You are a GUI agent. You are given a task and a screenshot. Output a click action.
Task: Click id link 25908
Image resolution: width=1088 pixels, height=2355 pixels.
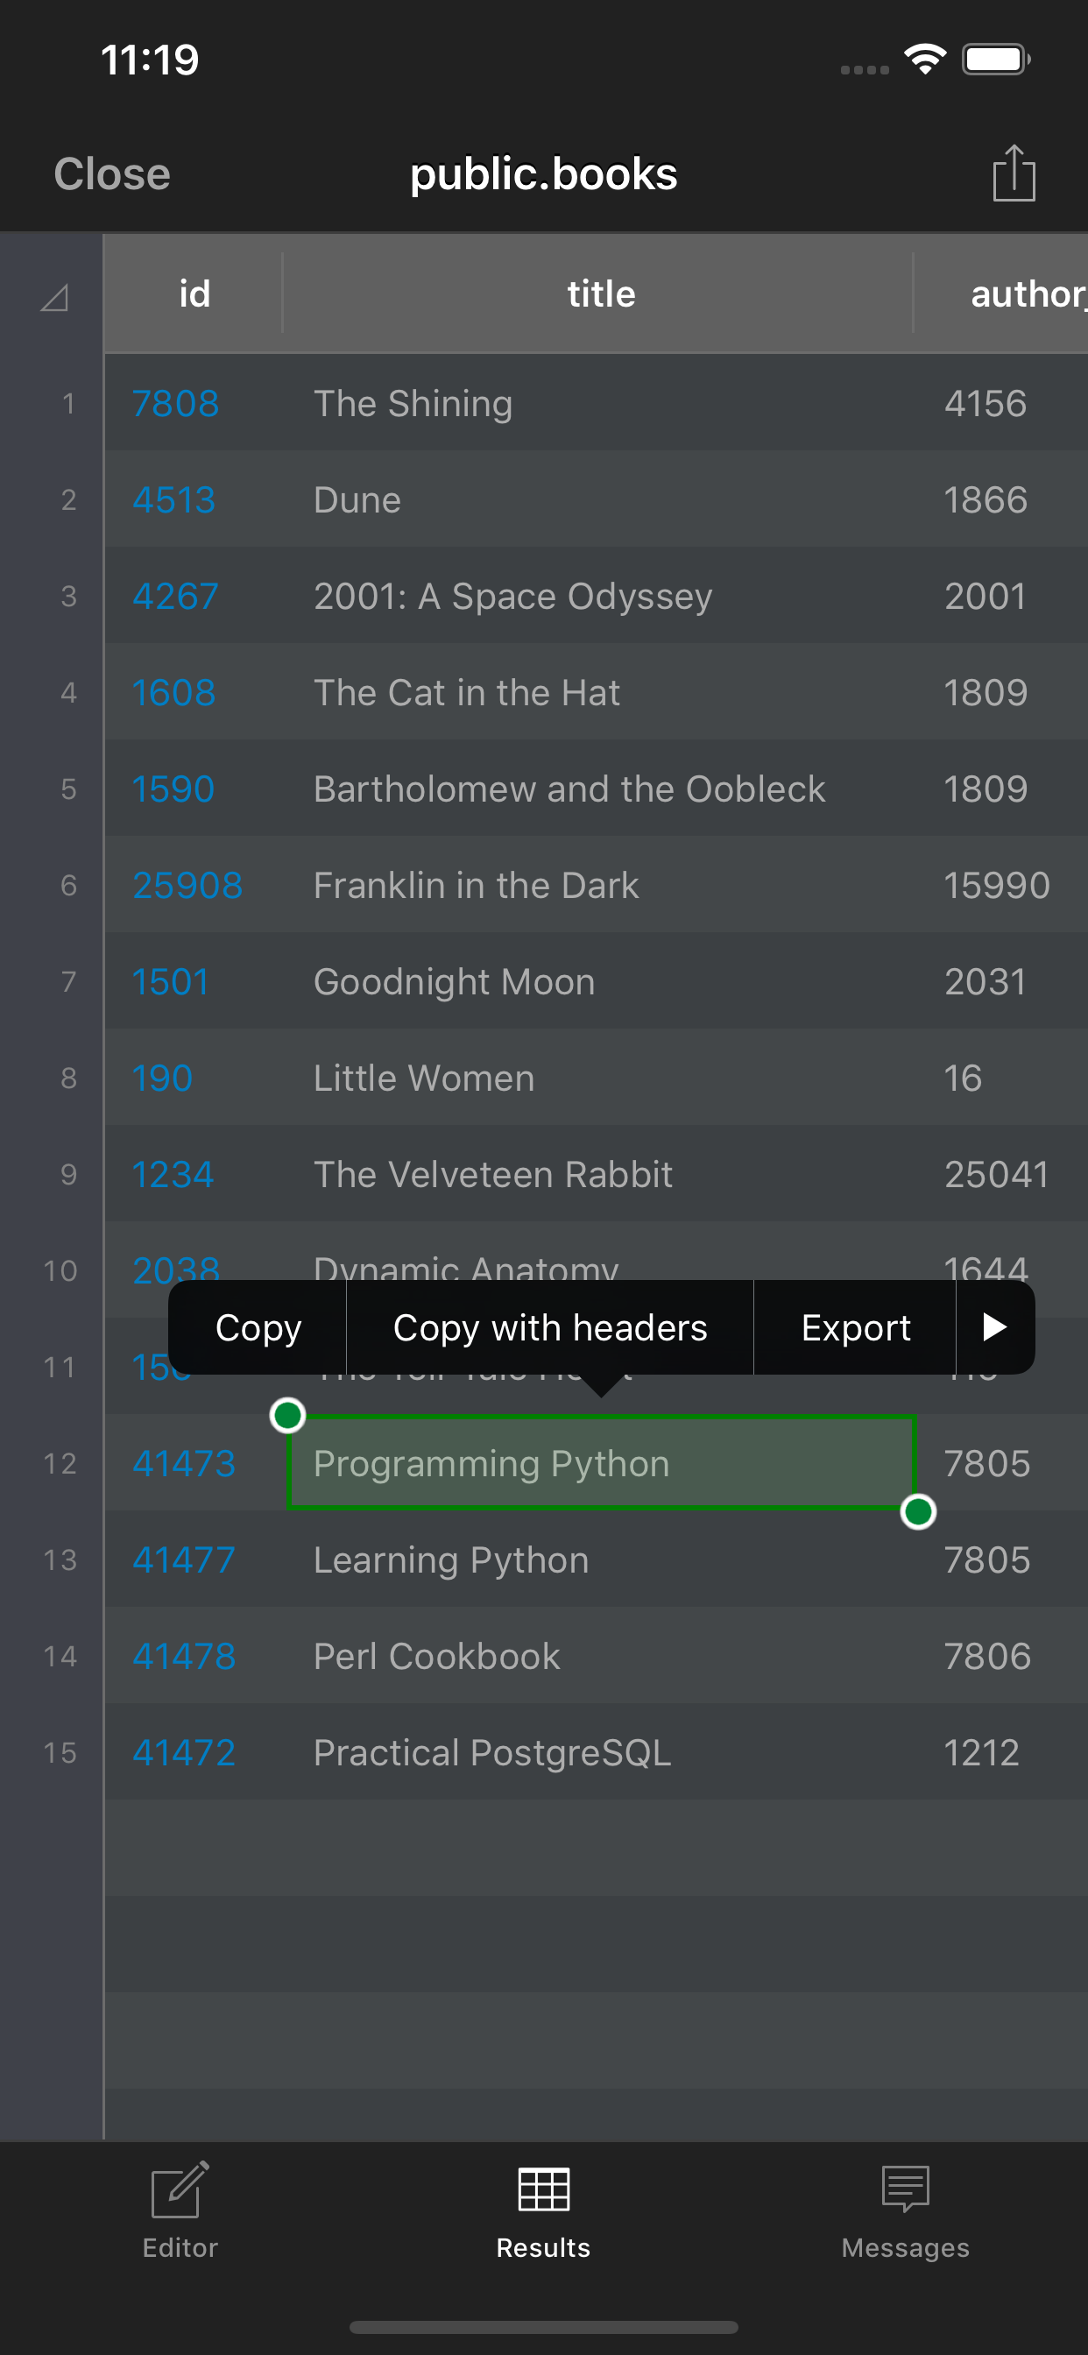pos(187,885)
